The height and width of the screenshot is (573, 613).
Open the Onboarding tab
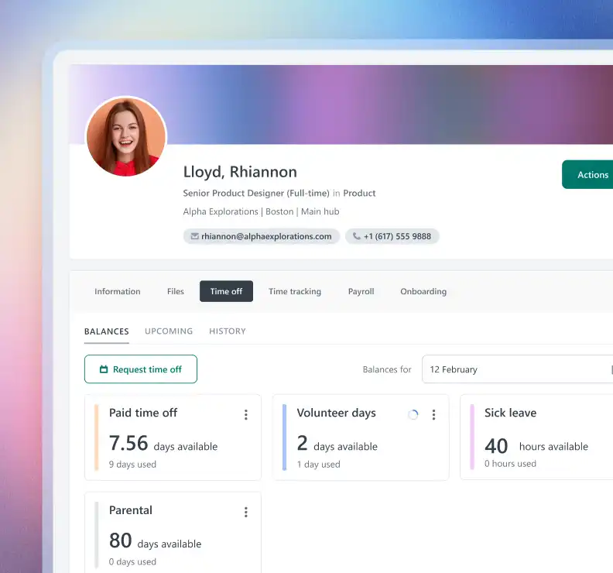coord(423,291)
